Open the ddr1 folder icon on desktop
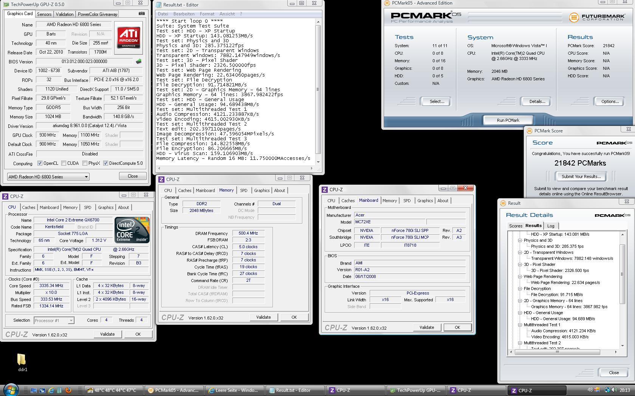The image size is (635, 396). pyautogui.click(x=22, y=359)
